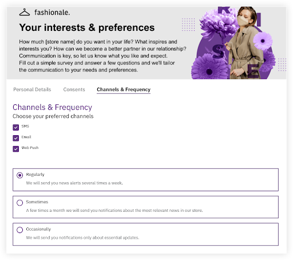Click the Your interests & preferences heading

87,27
